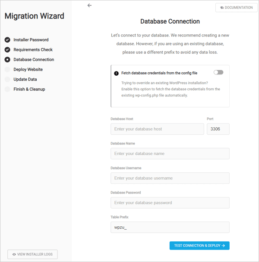Click the Table Prefix field with wpzu_
The height and width of the screenshot is (262, 259).
tap(170, 227)
